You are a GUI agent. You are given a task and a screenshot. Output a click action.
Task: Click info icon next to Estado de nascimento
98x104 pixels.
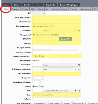(13, 69)
